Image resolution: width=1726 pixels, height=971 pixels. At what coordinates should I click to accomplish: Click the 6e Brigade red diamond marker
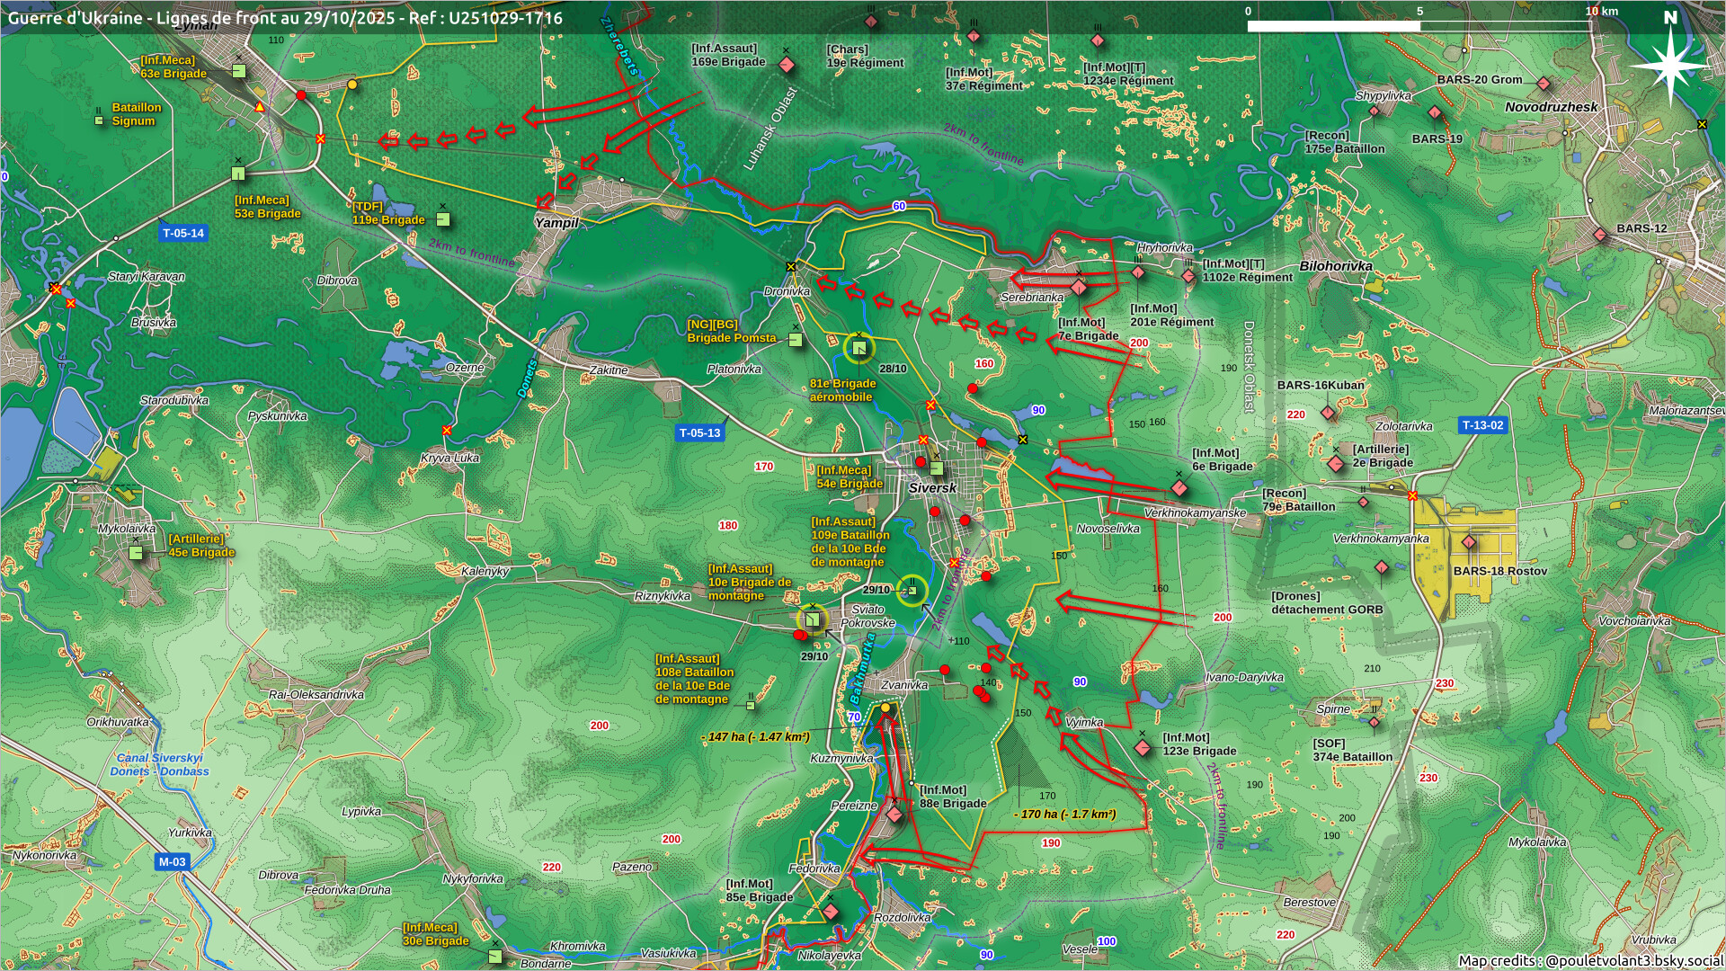tap(1179, 488)
